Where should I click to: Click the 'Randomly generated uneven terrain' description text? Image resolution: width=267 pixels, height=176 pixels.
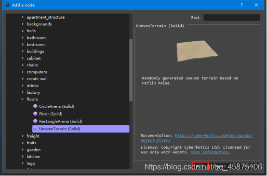(190, 80)
